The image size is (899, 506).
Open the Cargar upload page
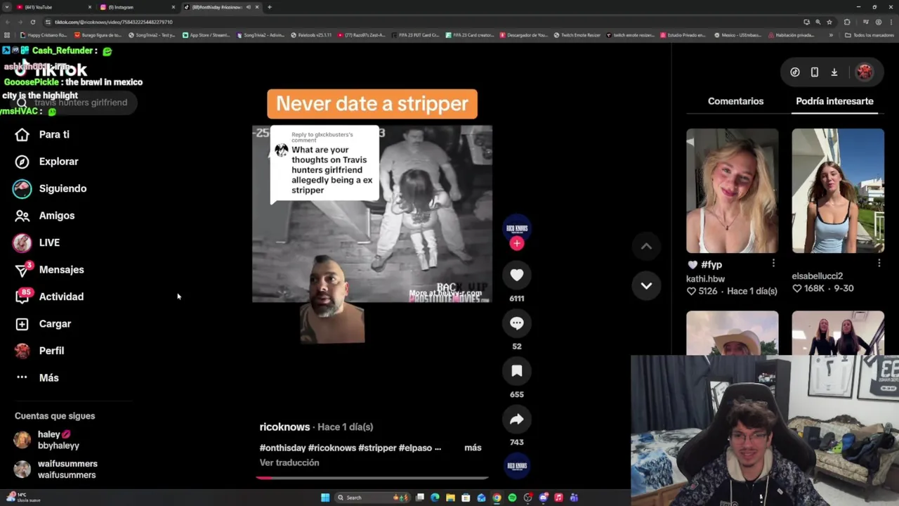(43, 324)
